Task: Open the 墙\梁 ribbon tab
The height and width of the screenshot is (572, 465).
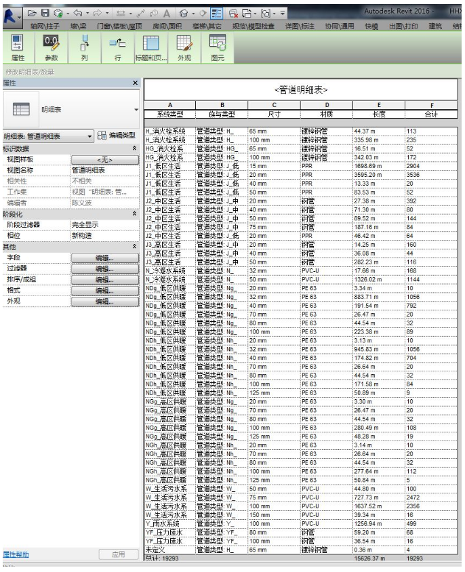Action: 78,26
